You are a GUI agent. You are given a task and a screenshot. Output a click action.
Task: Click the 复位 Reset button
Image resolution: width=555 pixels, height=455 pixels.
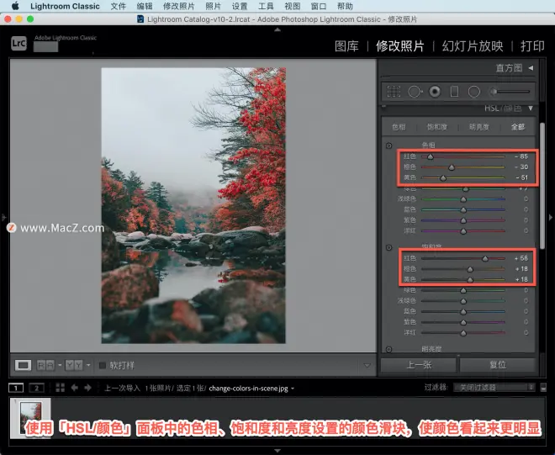click(x=498, y=365)
